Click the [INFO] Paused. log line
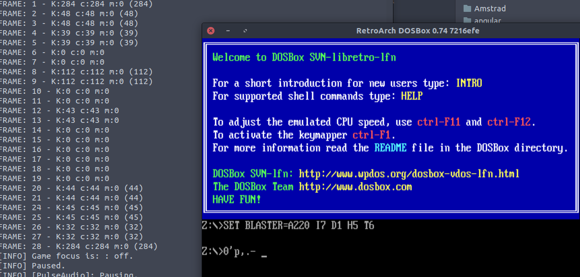 click(32, 266)
